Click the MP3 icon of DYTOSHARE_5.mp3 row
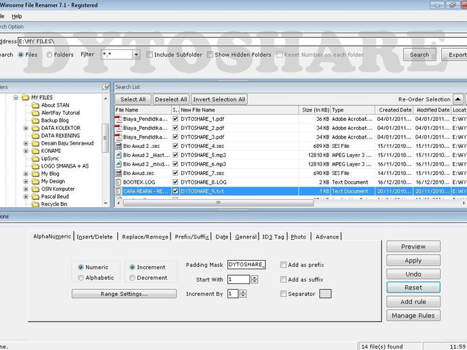Viewport: 467px width, 350px height. tap(118, 155)
